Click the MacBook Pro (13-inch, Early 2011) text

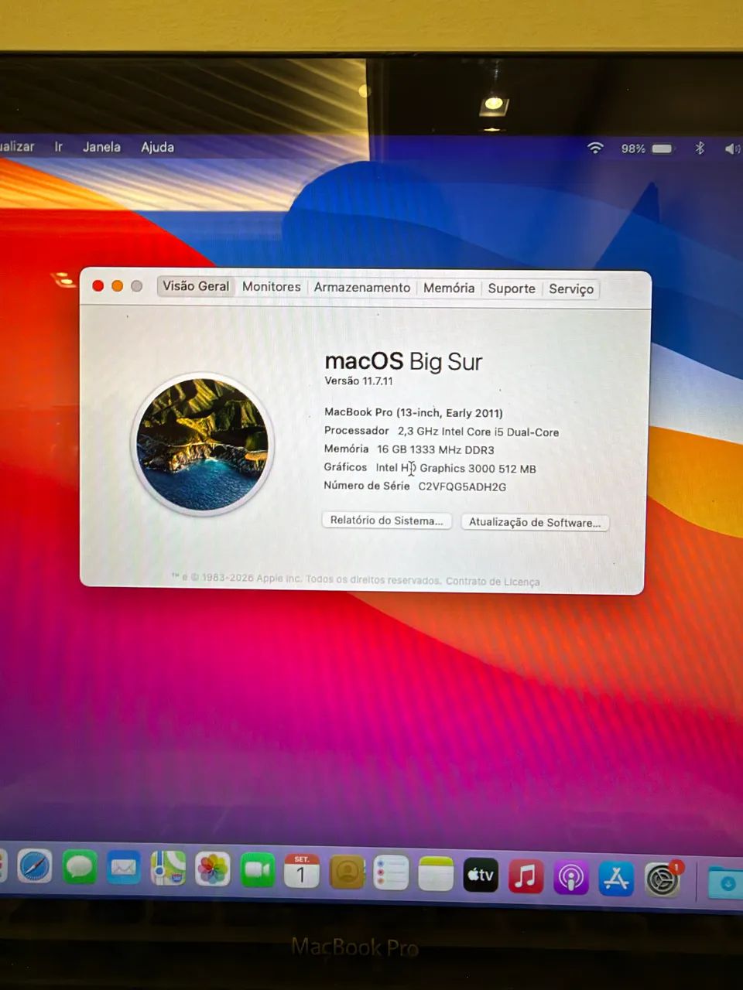(413, 412)
